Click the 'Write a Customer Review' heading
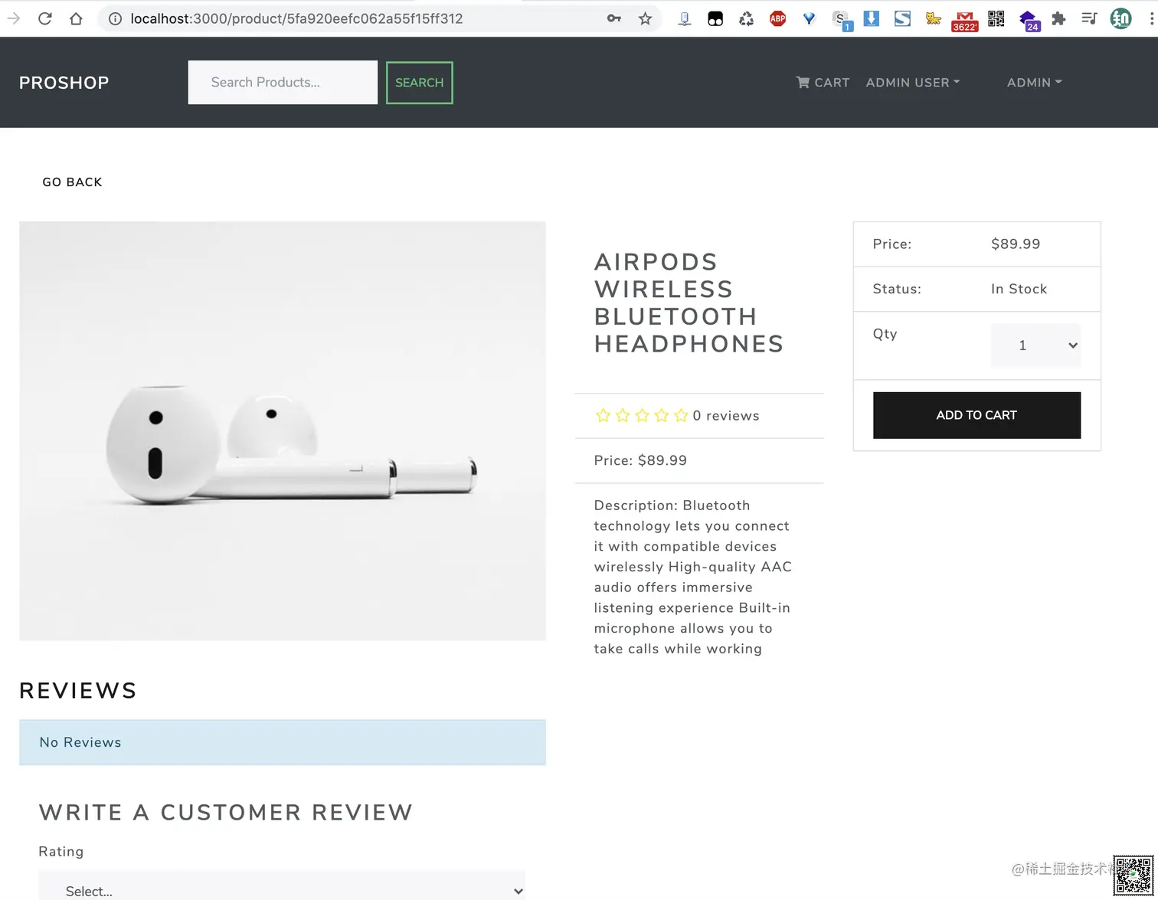This screenshot has width=1158, height=900. 226,812
